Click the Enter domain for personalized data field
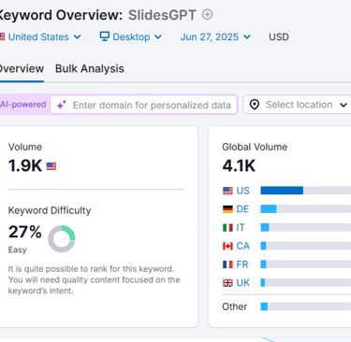This screenshot has height=342, width=351. pos(144,105)
